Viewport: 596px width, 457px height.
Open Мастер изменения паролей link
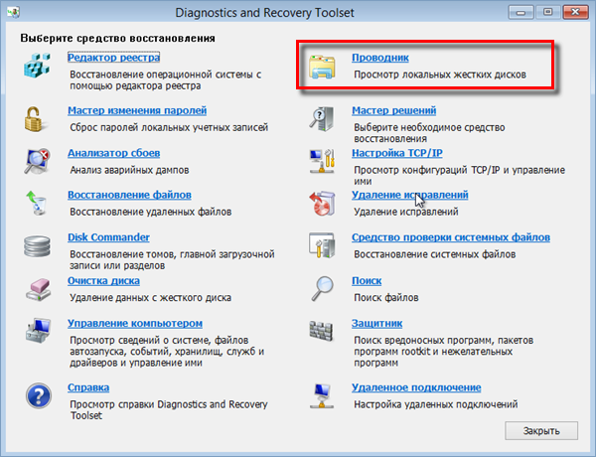tap(137, 110)
